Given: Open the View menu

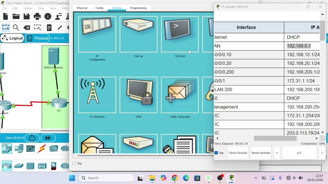Looking at the screenshot, I should coord(41,8).
